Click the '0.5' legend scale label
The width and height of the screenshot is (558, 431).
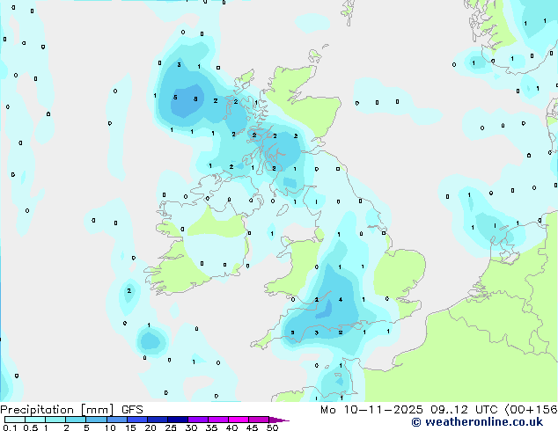click(30, 427)
